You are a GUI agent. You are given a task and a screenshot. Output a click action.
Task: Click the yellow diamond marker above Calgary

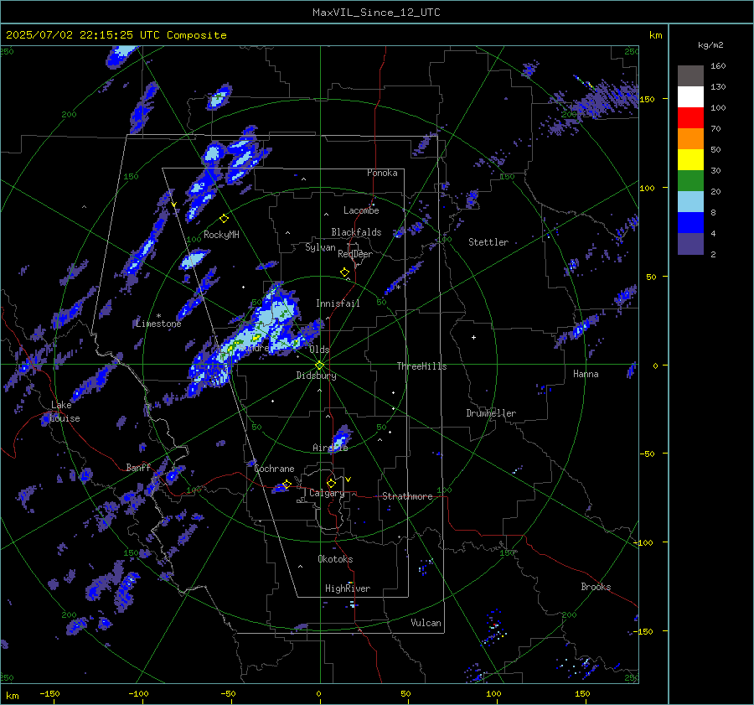pos(331,483)
